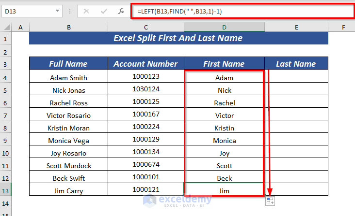Select column D header

click(224, 28)
